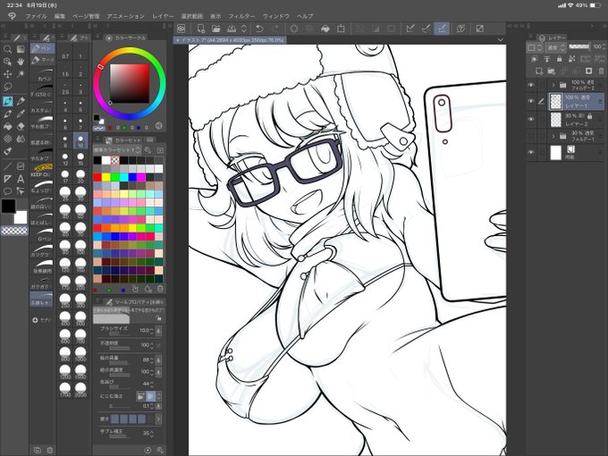Adjust the layer opacity 100 stepper

click(603, 46)
